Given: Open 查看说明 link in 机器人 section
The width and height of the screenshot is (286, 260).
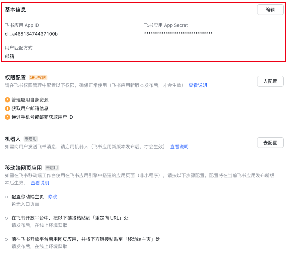Looking at the screenshot, I should pyautogui.click(x=179, y=147).
